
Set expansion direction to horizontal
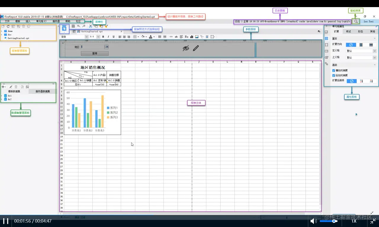coord(371,45)
